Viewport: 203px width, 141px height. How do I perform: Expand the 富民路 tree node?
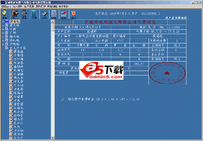[x=3, y=25]
